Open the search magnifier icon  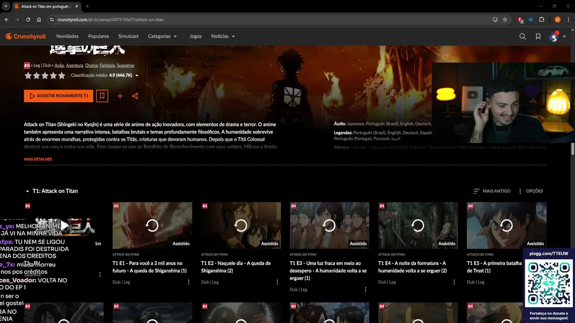coord(522,36)
